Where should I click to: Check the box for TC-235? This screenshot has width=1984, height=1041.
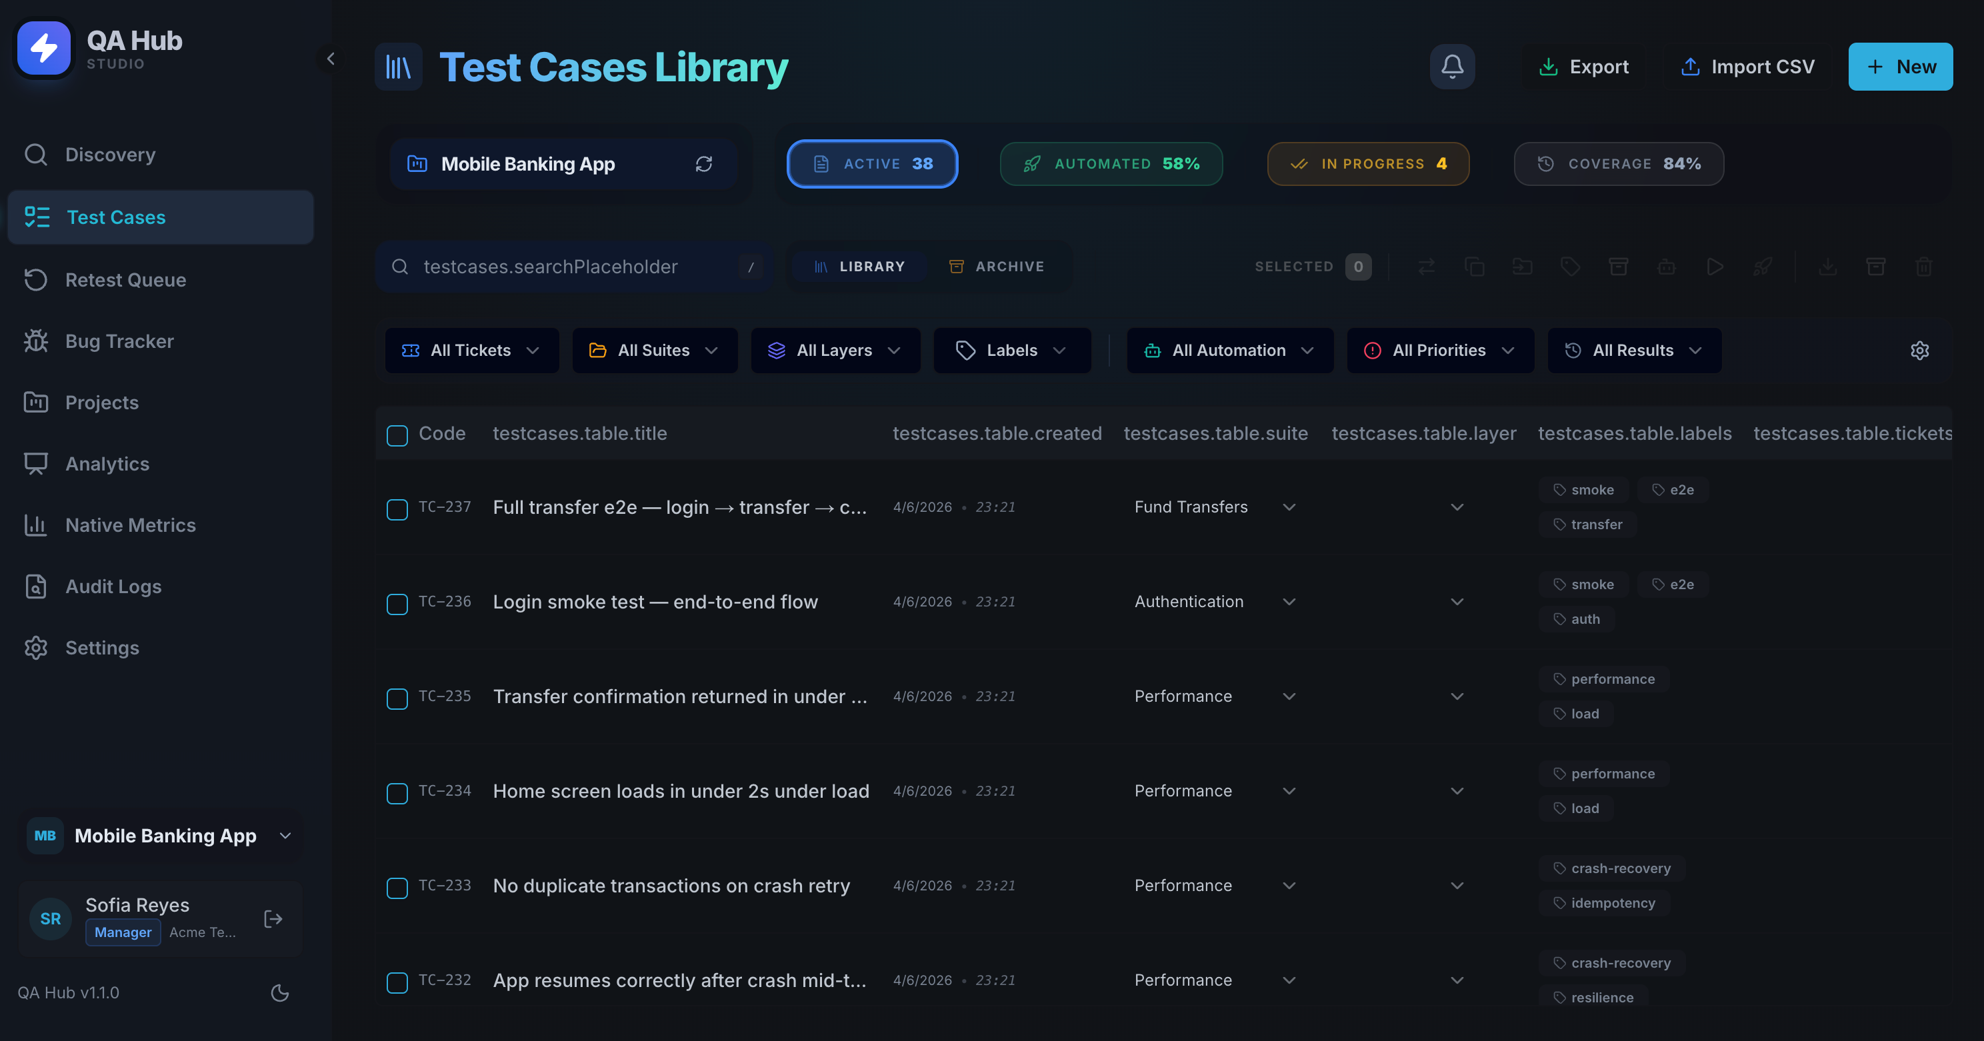coord(397,699)
